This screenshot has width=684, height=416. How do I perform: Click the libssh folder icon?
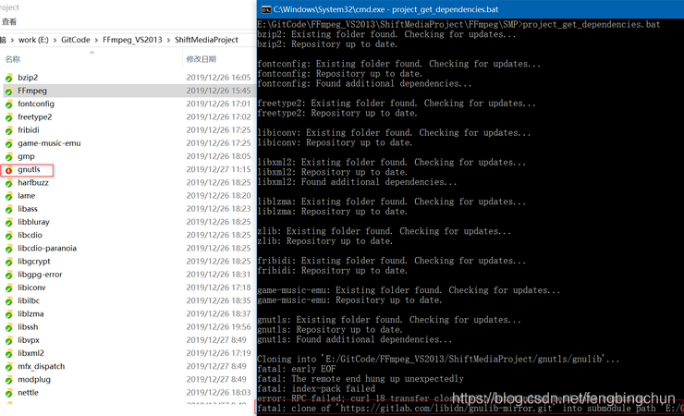(x=8, y=327)
